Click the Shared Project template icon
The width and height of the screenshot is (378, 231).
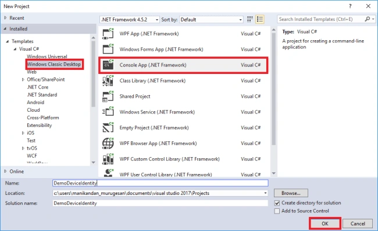tap(108, 96)
